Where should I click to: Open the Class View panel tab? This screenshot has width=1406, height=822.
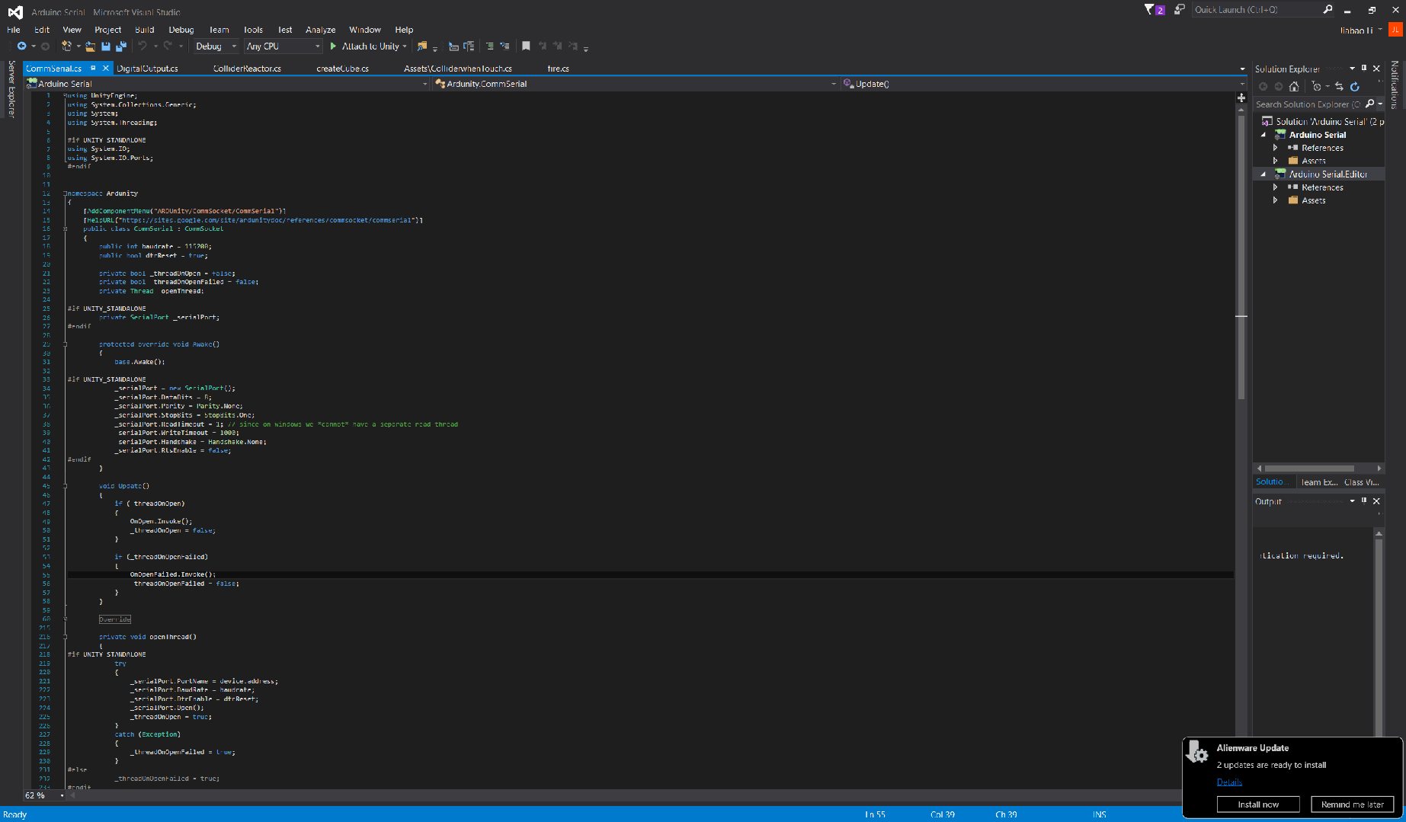click(1362, 482)
